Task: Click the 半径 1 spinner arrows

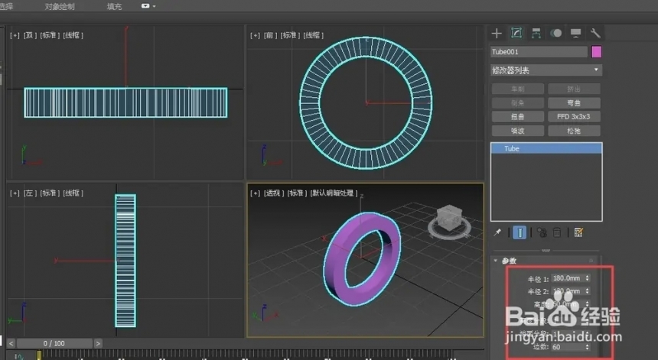Action: pyautogui.click(x=587, y=278)
